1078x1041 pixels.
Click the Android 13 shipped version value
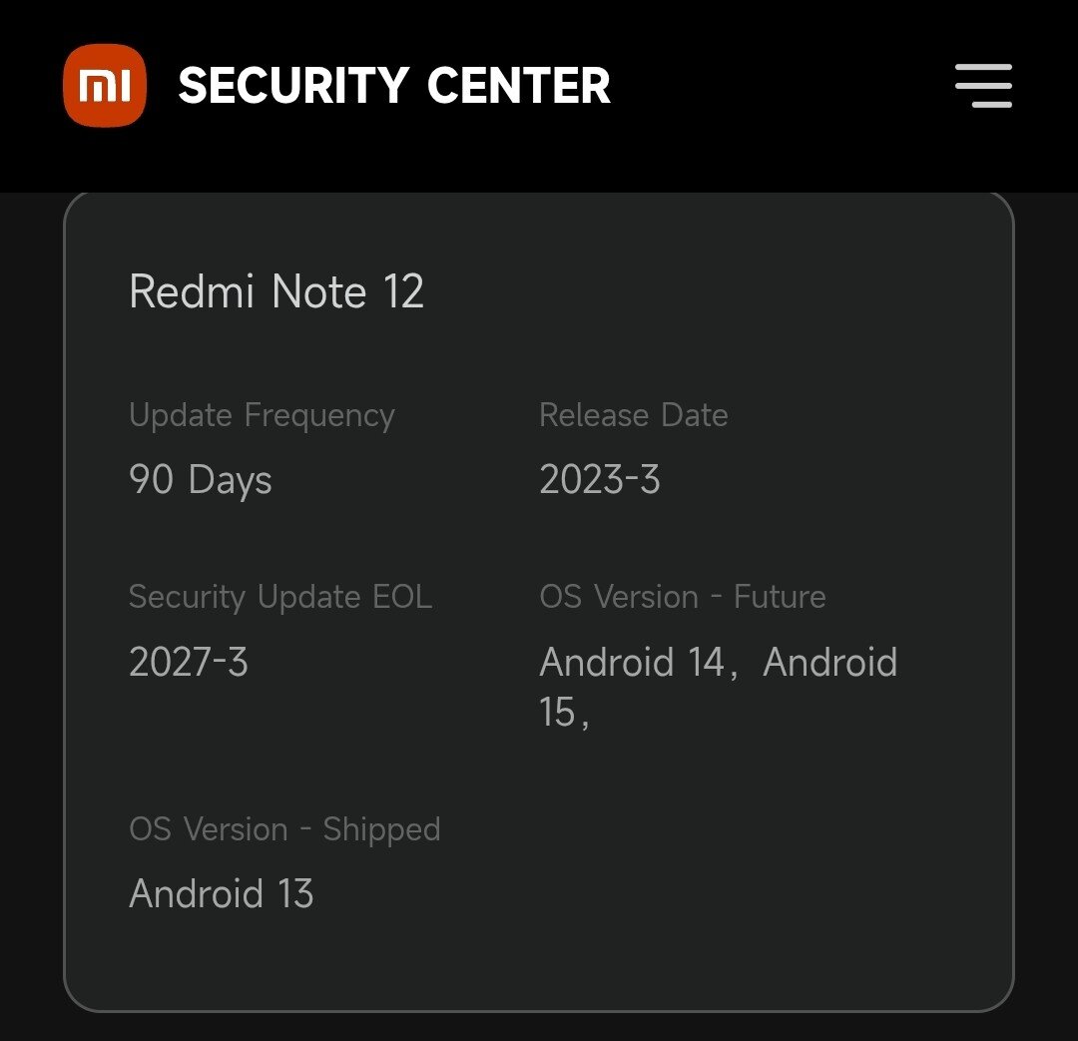[222, 893]
